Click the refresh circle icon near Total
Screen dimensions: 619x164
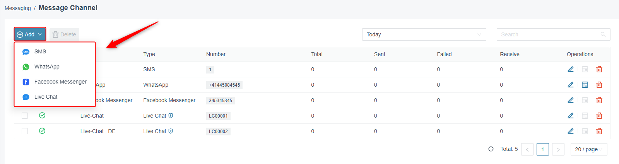click(491, 149)
